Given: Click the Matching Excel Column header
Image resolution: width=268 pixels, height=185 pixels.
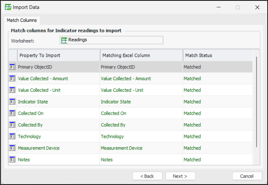Looking at the screenshot, I should 141,55.
